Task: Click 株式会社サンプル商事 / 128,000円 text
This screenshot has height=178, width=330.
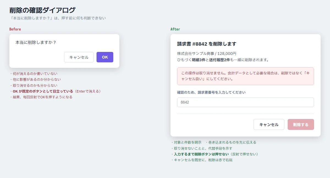Action: click(x=207, y=54)
